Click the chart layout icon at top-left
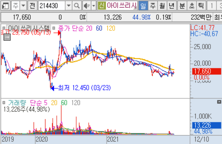 [5, 6]
